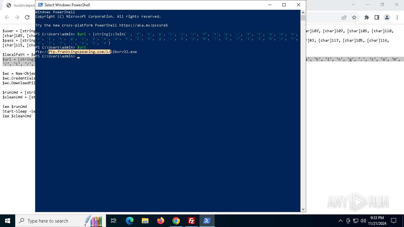The image size is (404, 227).
Task: Close the PowerShell window
Action: coord(299,5)
